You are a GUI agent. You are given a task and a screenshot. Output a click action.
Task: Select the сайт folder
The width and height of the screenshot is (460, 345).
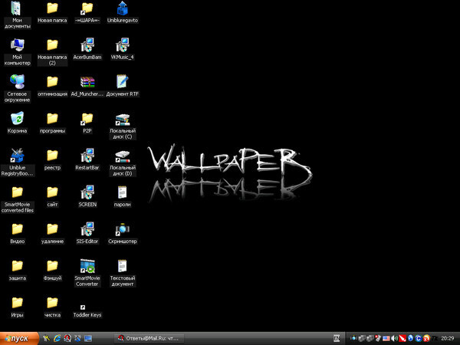(x=52, y=196)
